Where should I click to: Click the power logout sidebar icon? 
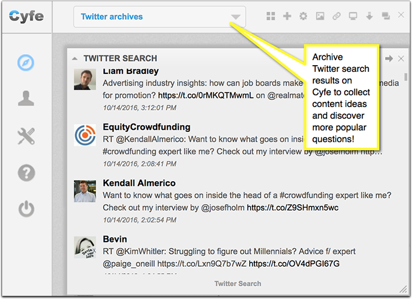pos(26,209)
